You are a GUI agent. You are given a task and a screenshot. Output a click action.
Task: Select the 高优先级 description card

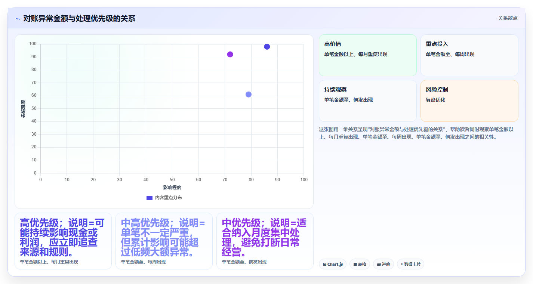pos(63,241)
